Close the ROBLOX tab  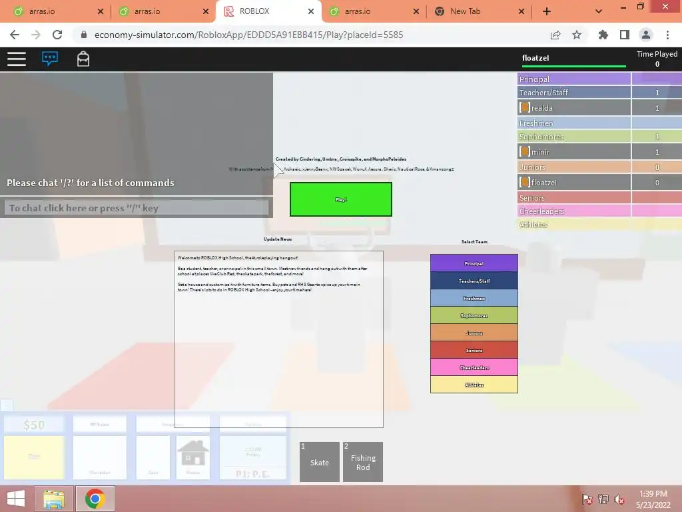point(311,11)
